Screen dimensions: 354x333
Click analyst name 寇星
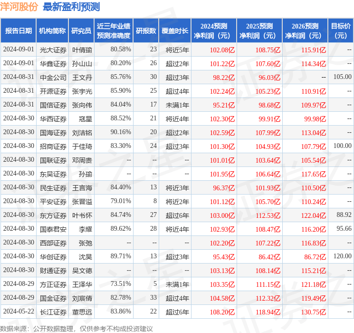(86, 119)
